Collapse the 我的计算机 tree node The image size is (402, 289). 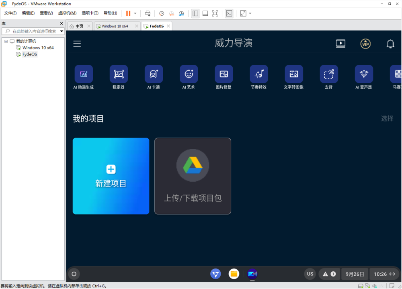5,41
